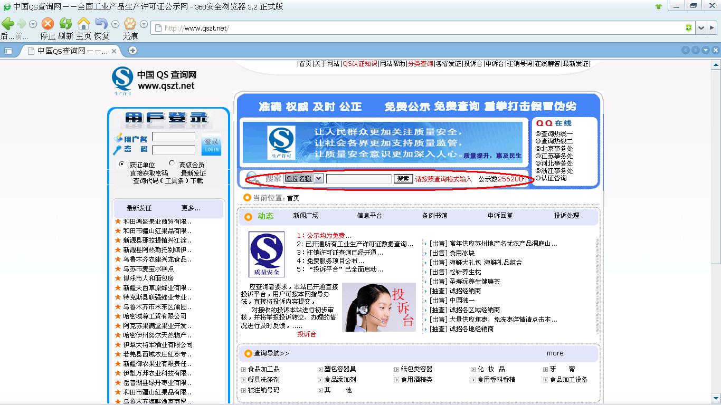Click the green plus icon in address bar
Viewport: 721px width, 405px height.
(x=688, y=28)
